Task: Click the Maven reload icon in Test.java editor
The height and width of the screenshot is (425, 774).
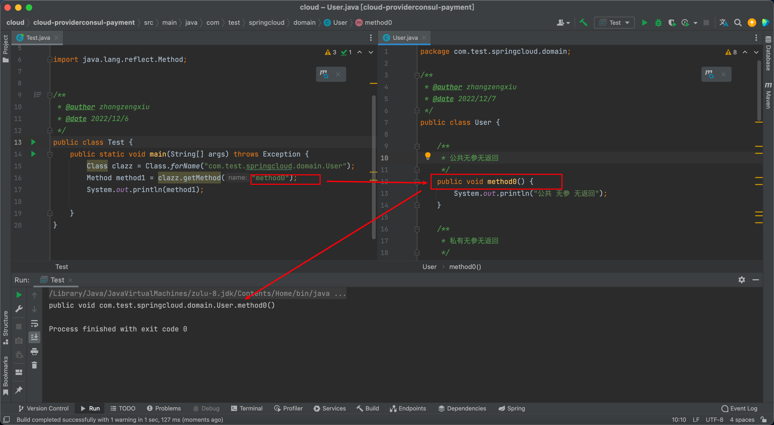Action: click(x=324, y=74)
